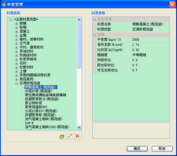Collapse the 参数 property section
Image resolution: width=177 pixels, height=156 pixels.
pyautogui.click(x=94, y=35)
